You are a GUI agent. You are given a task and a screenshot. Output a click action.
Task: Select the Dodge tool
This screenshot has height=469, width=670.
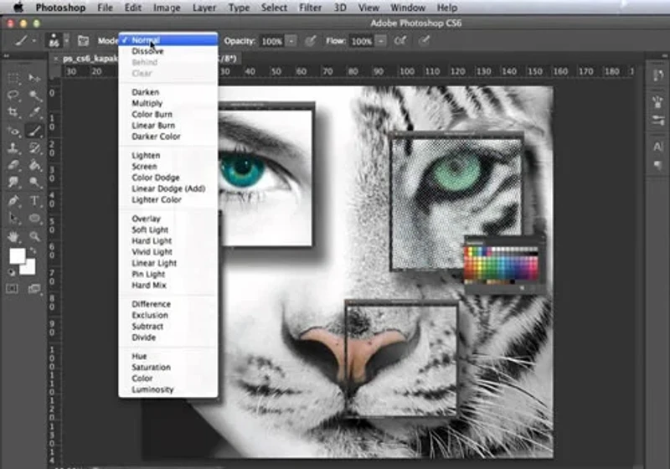34,182
